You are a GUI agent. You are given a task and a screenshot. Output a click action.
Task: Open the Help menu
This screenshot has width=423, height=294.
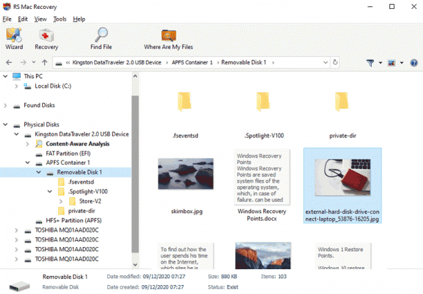tap(79, 19)
